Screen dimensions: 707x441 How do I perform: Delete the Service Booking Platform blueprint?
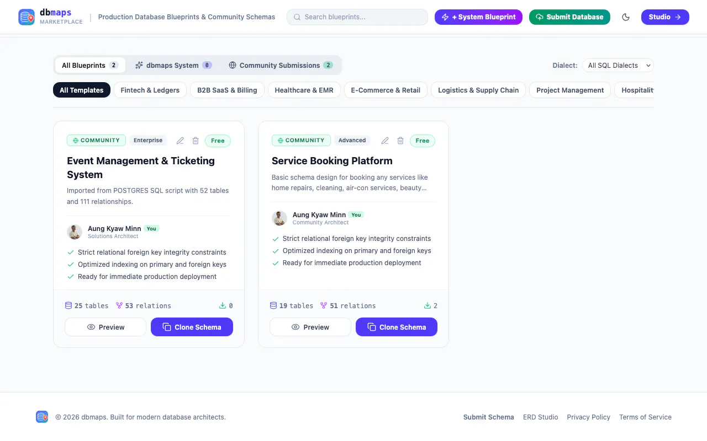point(400,141)
